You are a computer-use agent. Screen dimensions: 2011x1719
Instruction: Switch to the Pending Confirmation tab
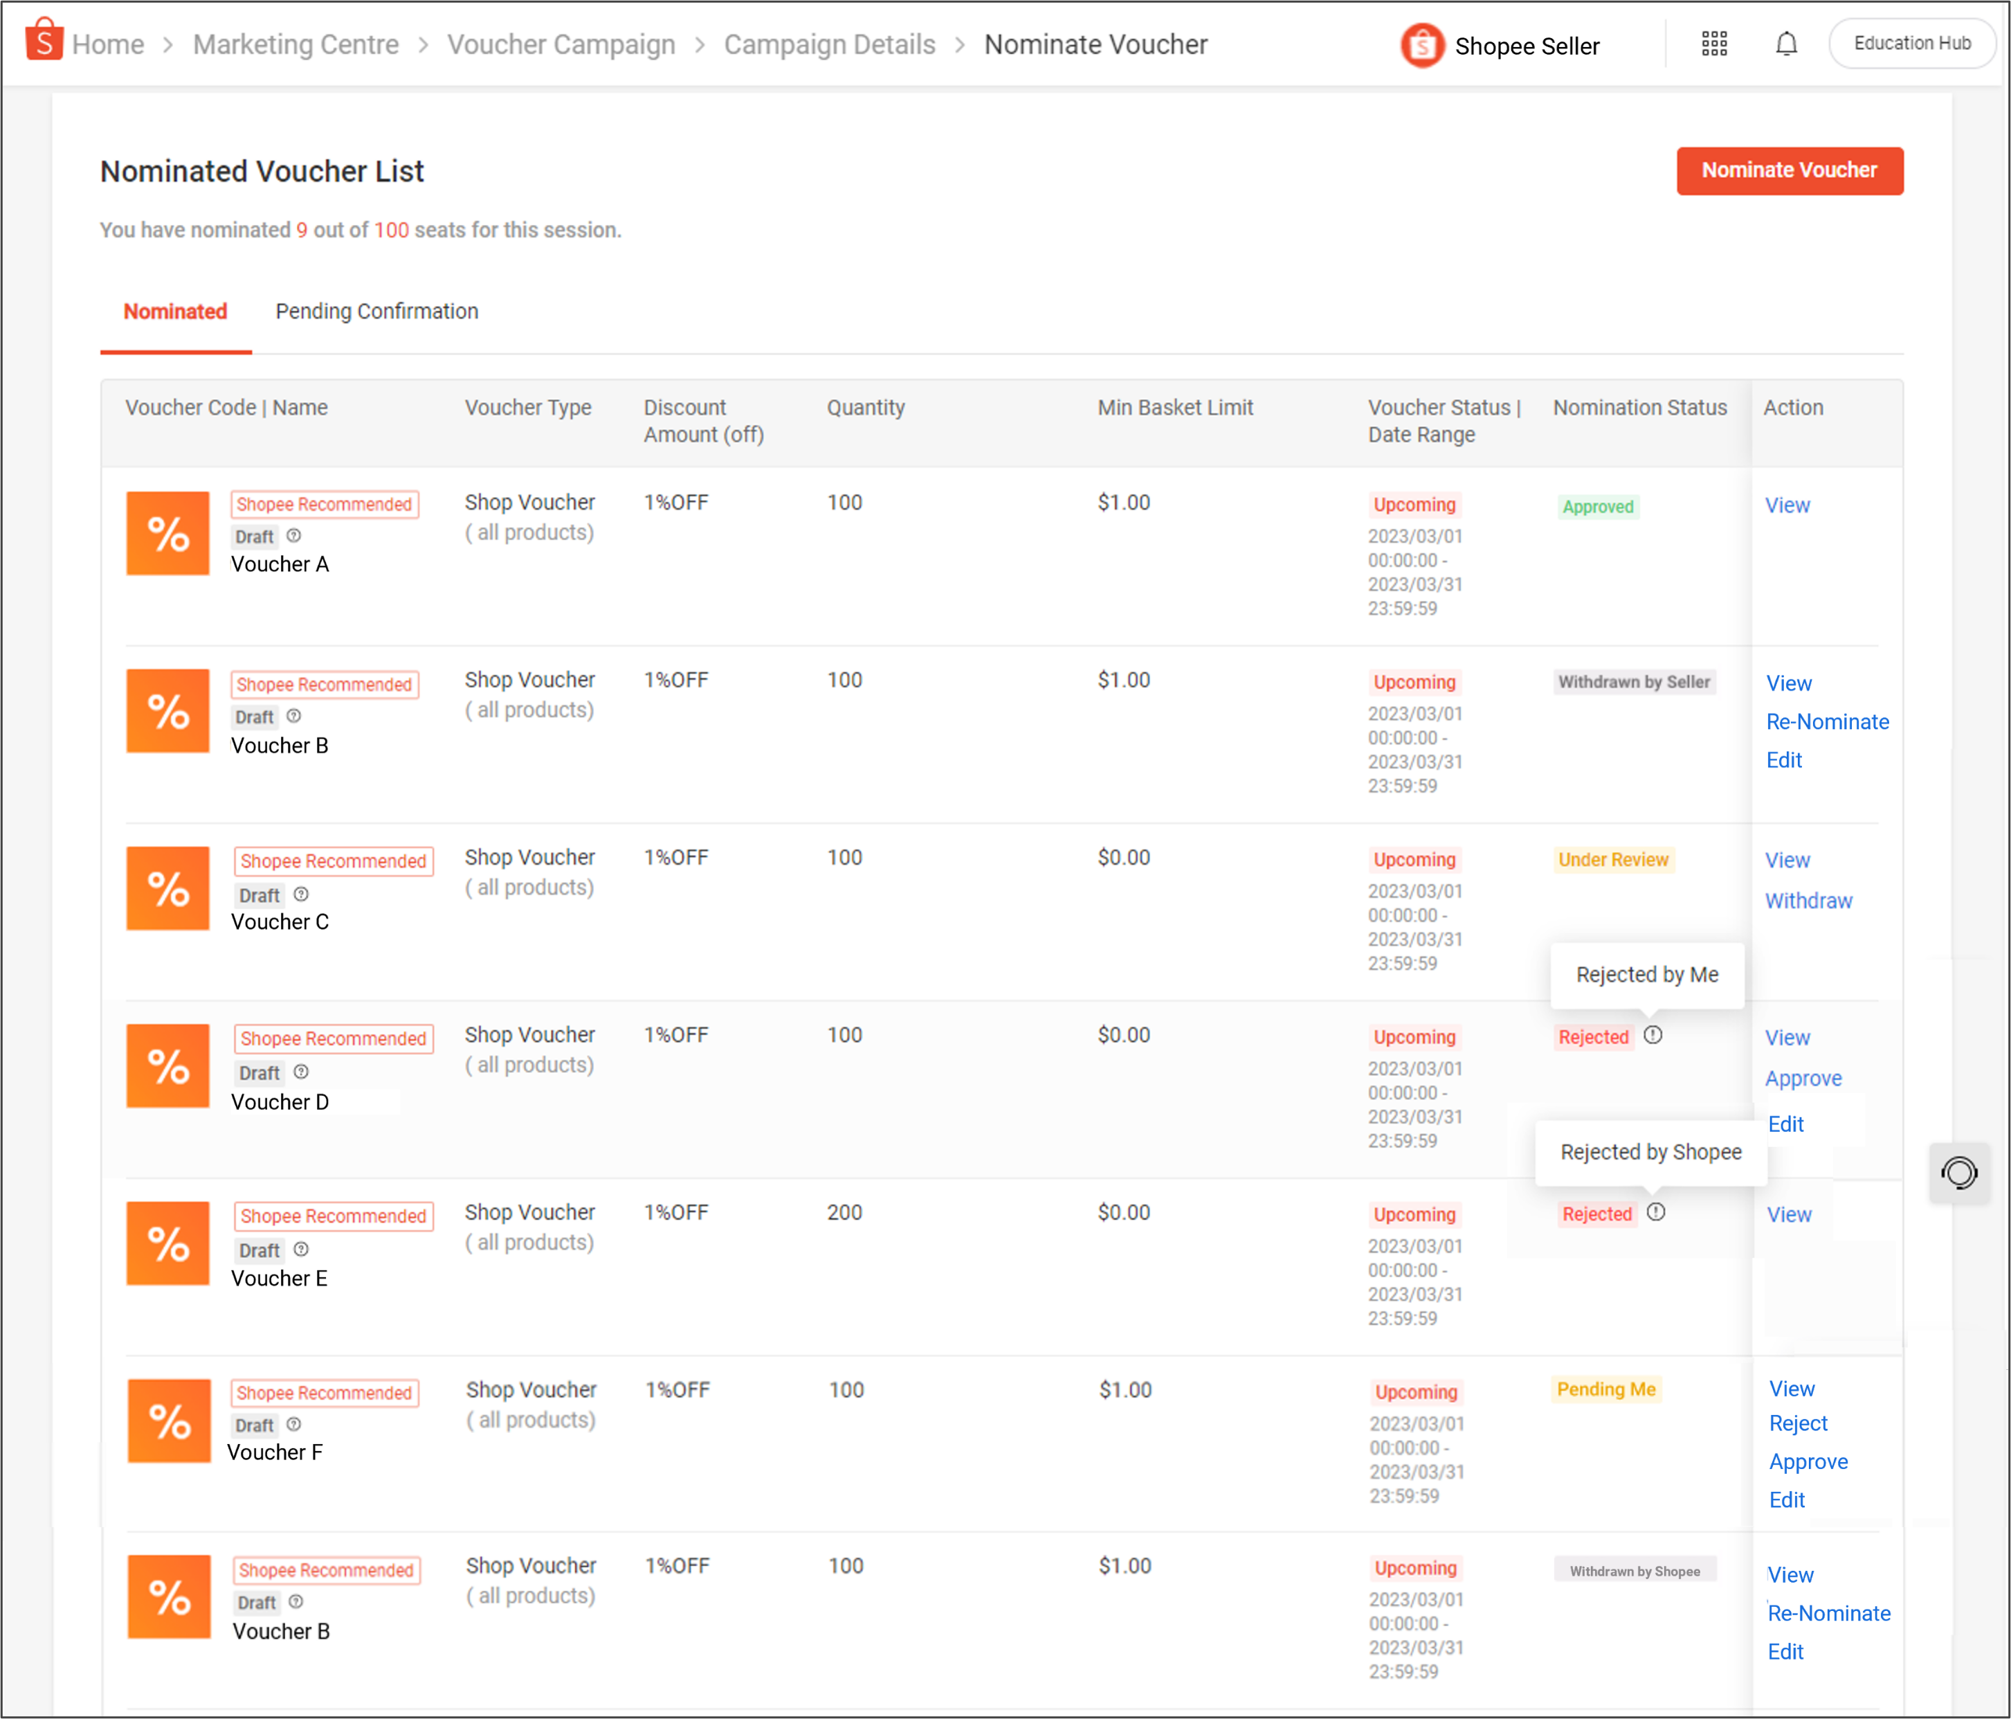[376, 311]
